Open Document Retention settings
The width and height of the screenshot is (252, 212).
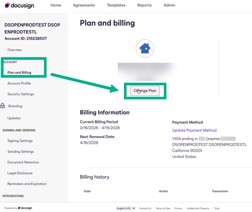coord(23,162)
